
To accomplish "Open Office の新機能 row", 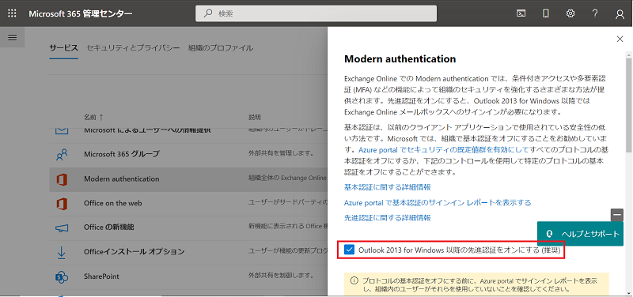I will (x=188, y=227).
